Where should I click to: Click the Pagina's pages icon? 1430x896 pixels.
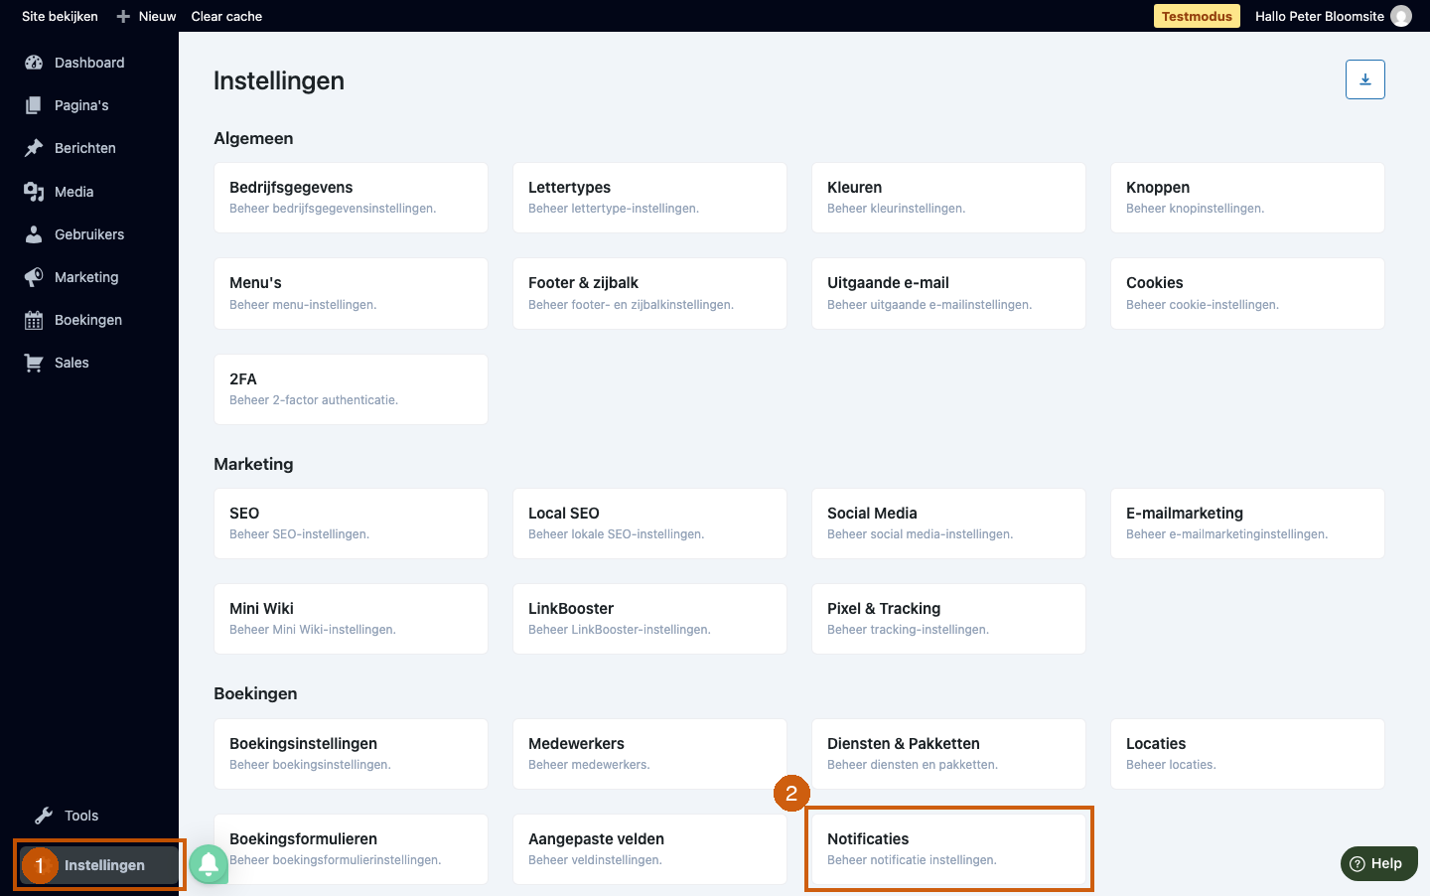34,105
